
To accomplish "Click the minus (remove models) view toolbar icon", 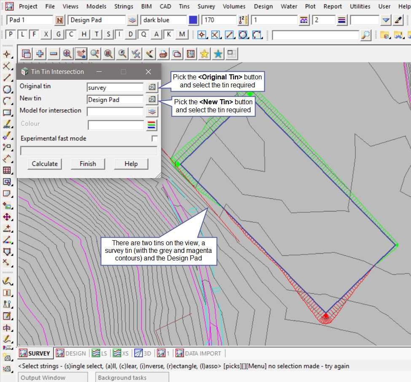I will click(54, 54).
